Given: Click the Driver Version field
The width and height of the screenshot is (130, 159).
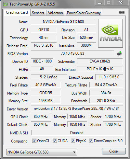Looking at the screenshot, I should [77, 108].
